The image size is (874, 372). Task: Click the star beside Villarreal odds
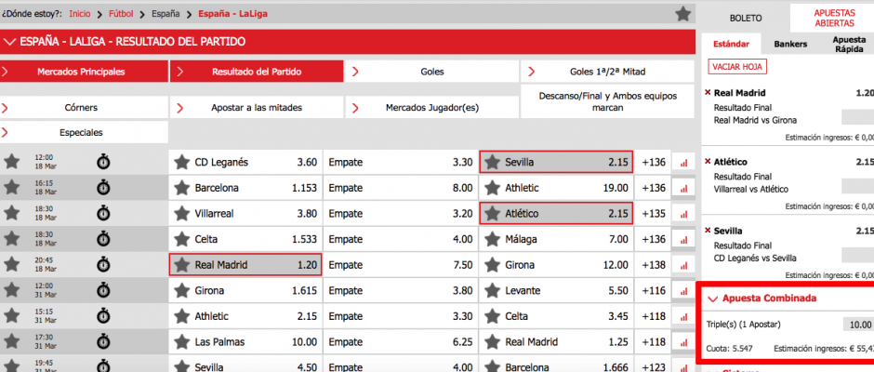pos(180,214)
